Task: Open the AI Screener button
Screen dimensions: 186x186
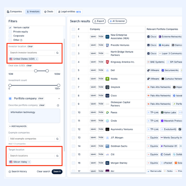Action: coord(117,21)
